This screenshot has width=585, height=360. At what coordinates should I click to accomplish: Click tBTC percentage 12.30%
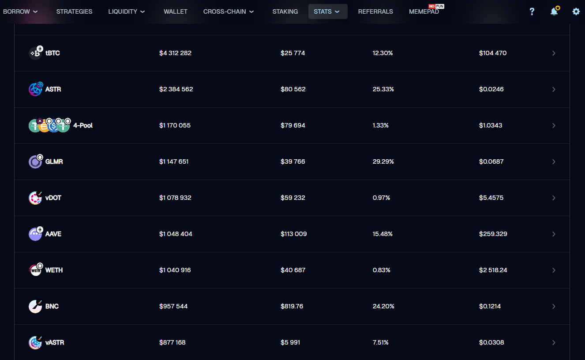(x=382, y=53)
